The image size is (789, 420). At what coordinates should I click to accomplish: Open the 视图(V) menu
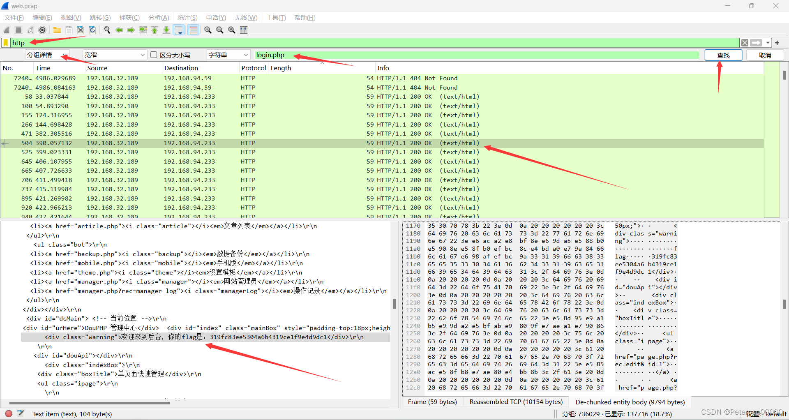point(71,18)
